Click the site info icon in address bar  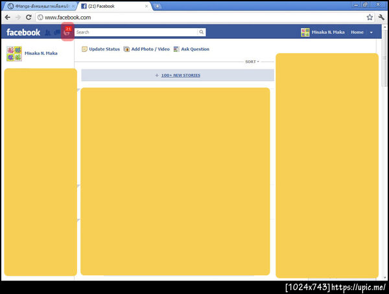(40, 17)
